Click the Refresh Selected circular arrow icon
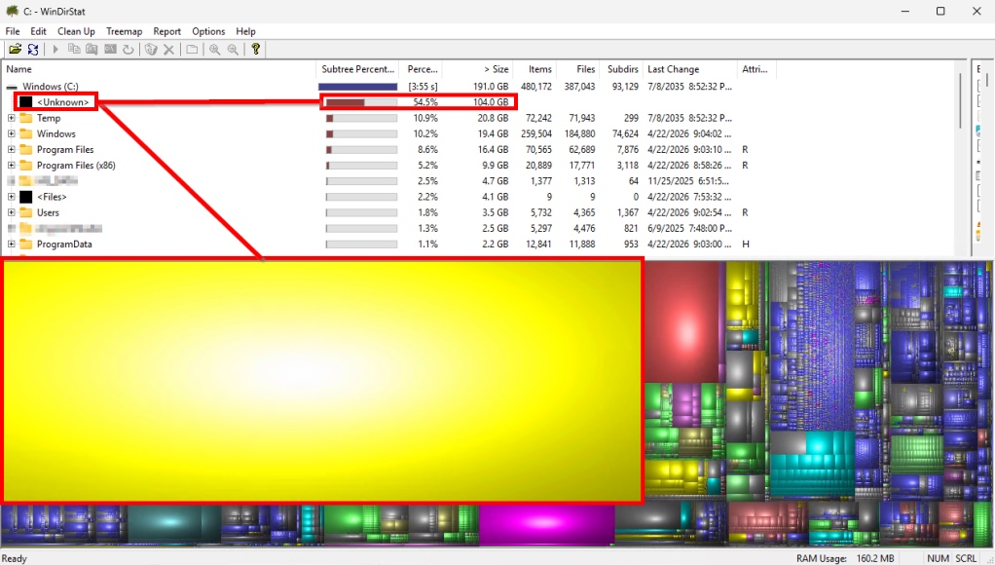 128,50
